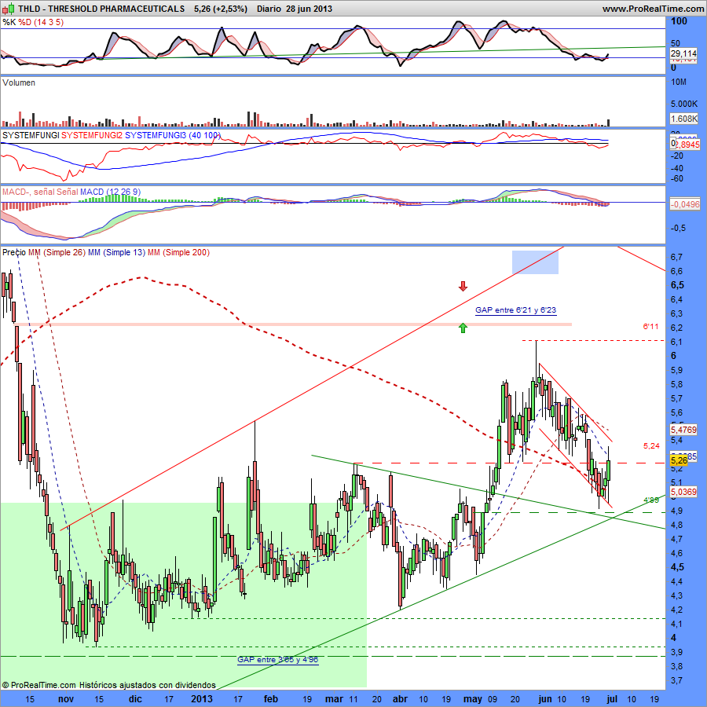Image resolution: width=707 pixels, height=707 pixels.
Task: Click the GAP entre 3'85 y 4'98 annotation
Action: tap(278, 660)
